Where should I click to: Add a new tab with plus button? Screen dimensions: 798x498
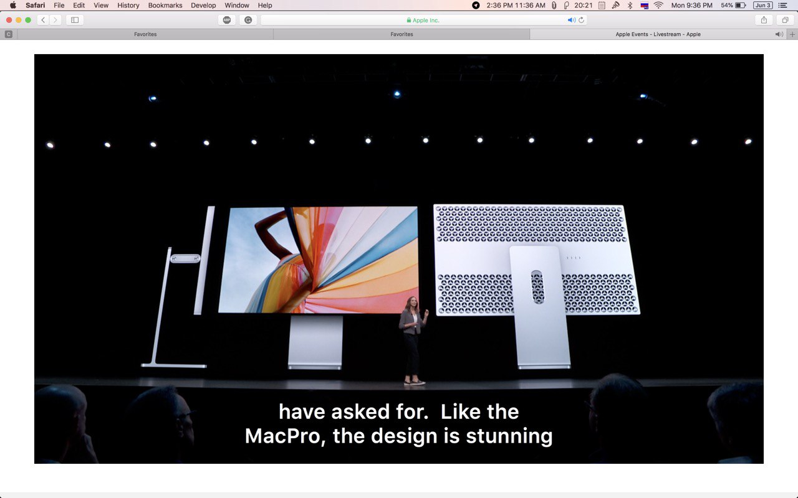792,34
